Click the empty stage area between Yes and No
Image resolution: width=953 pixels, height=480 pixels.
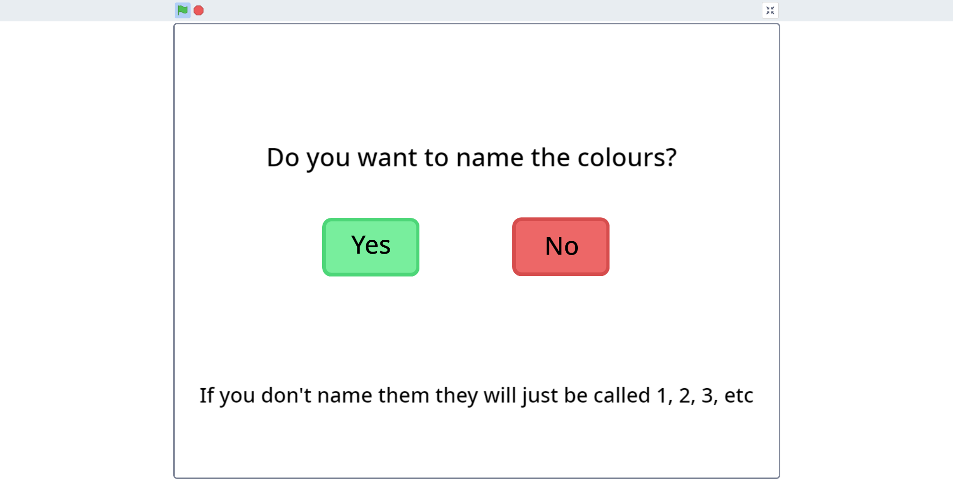pos(466,247)
